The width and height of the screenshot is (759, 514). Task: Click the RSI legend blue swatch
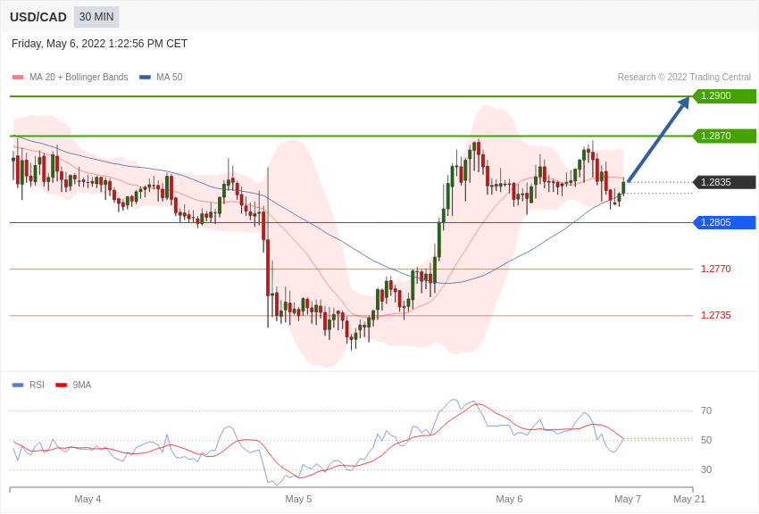(18, 385)
